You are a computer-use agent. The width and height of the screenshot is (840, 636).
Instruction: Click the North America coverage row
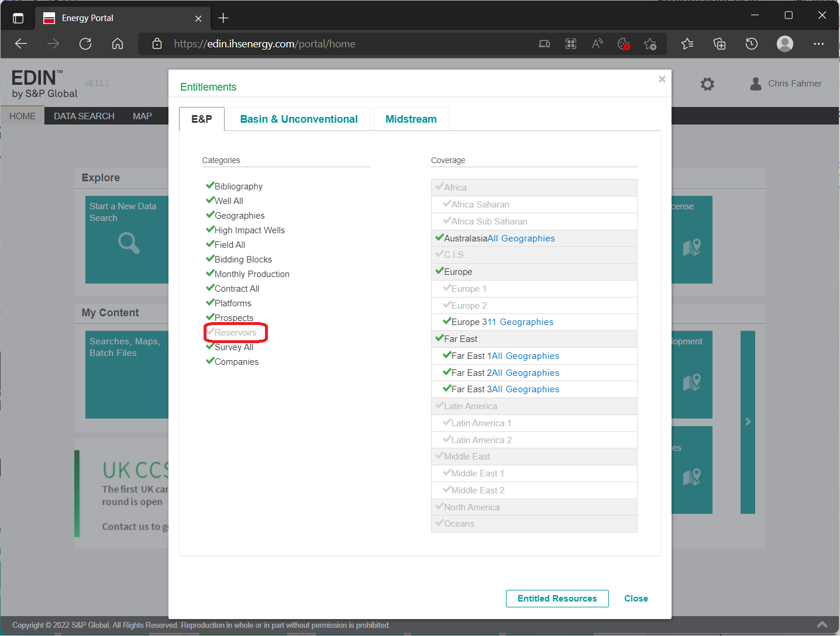click(x=534, y=507)
